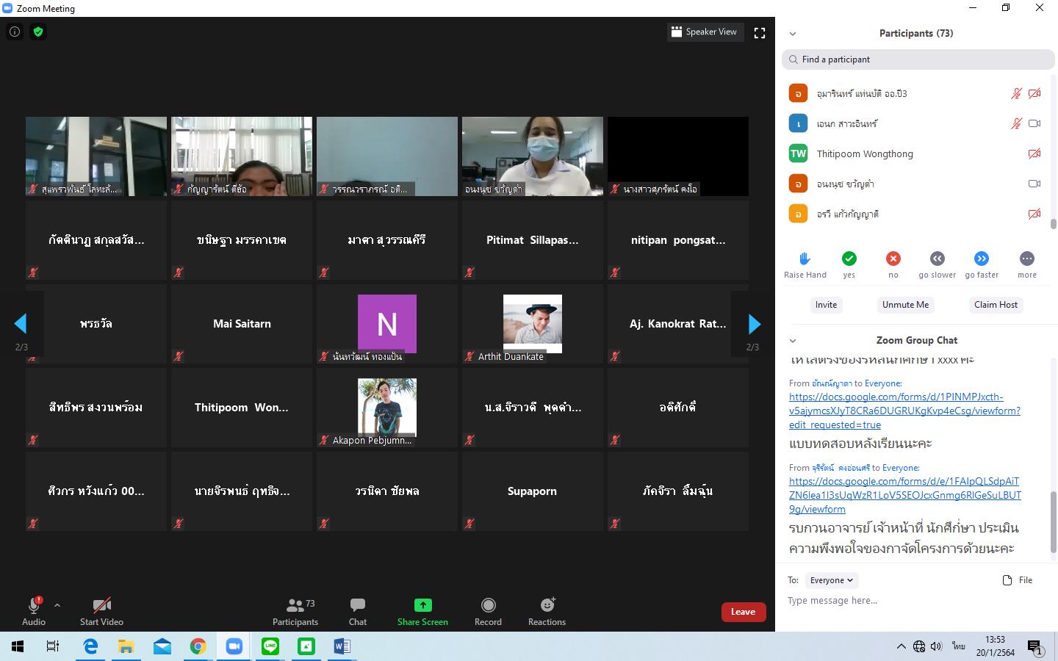Open more feedback options icon
The image size is (1058, 661).
click(1027, 259)
